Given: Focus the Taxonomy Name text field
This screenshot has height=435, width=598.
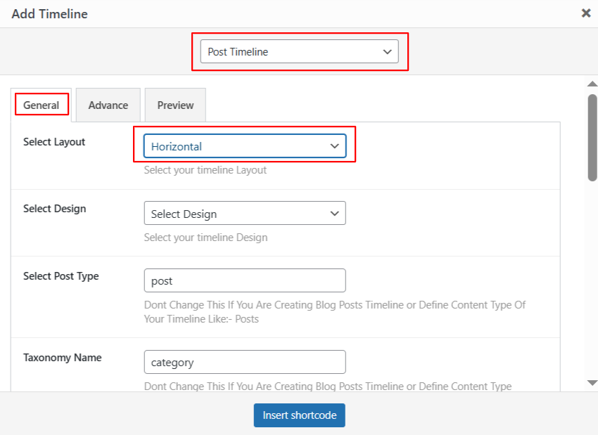Looking at the screenshot, I should point(244,362).
